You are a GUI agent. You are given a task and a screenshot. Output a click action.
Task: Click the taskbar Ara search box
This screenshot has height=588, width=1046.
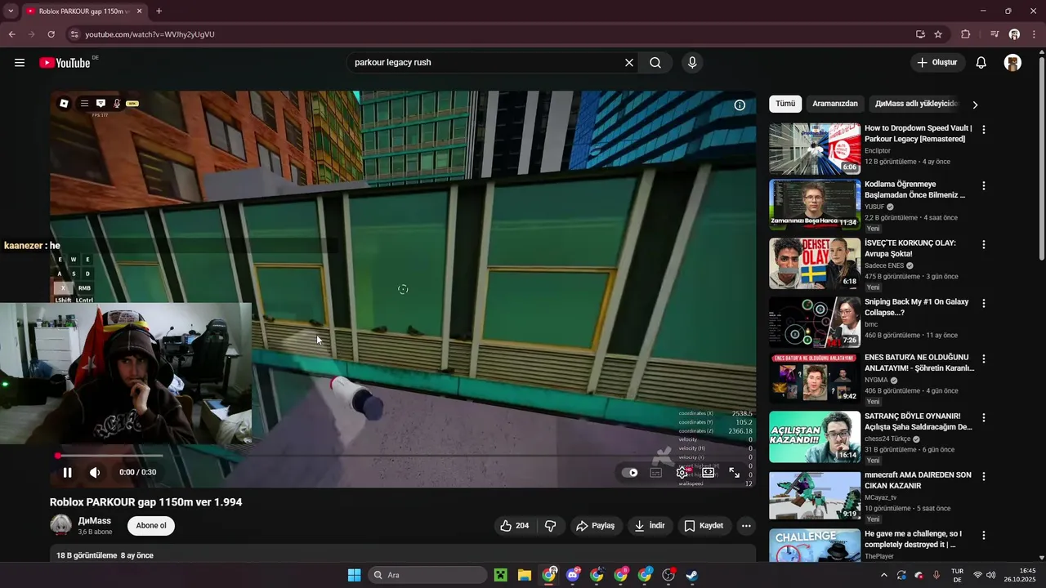tap(427, 575)
